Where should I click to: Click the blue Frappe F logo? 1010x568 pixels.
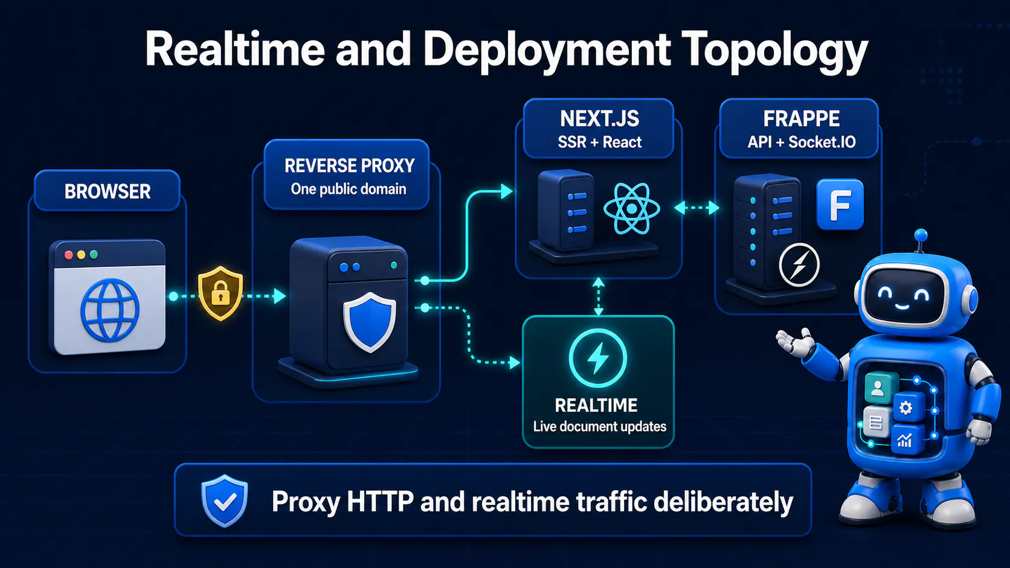coord(840,205)
